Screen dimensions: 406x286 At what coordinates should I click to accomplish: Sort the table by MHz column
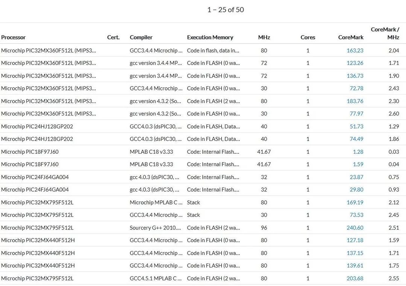coord(264,37)
